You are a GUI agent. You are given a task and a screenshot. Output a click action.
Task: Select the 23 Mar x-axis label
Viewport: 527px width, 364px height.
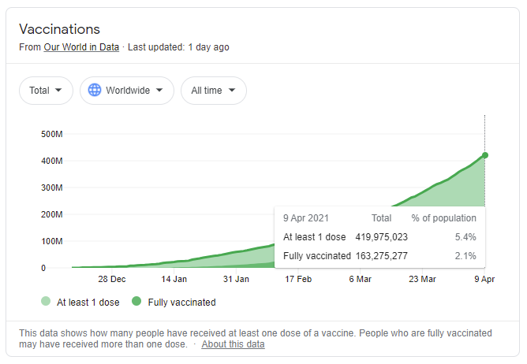422,279
